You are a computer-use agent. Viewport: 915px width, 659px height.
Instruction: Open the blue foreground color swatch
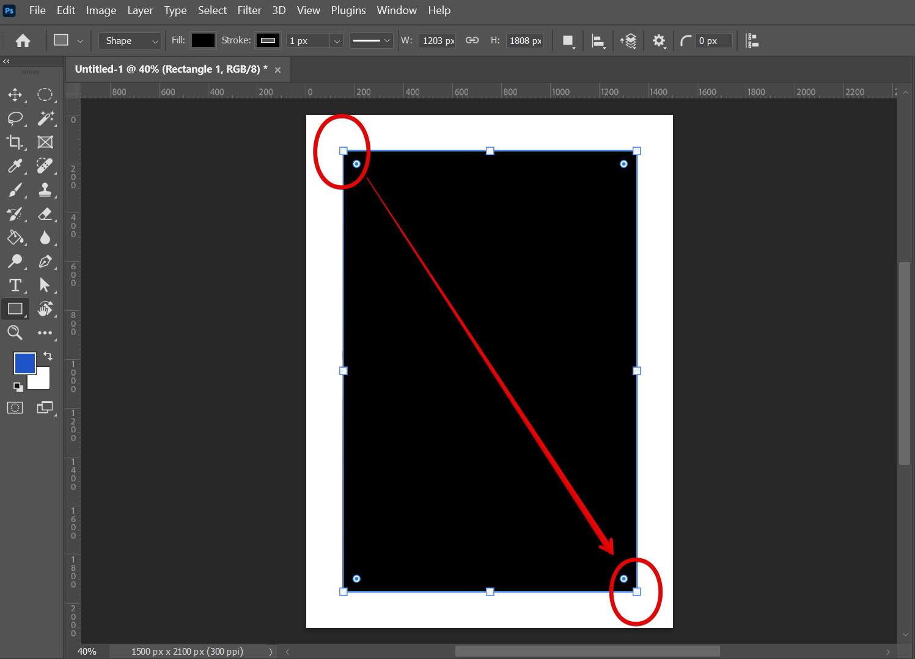click(24, 363)
